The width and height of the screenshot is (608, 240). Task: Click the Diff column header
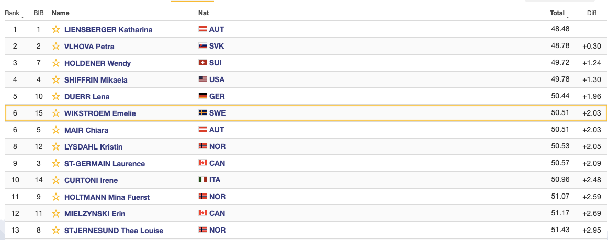(592, 13)
